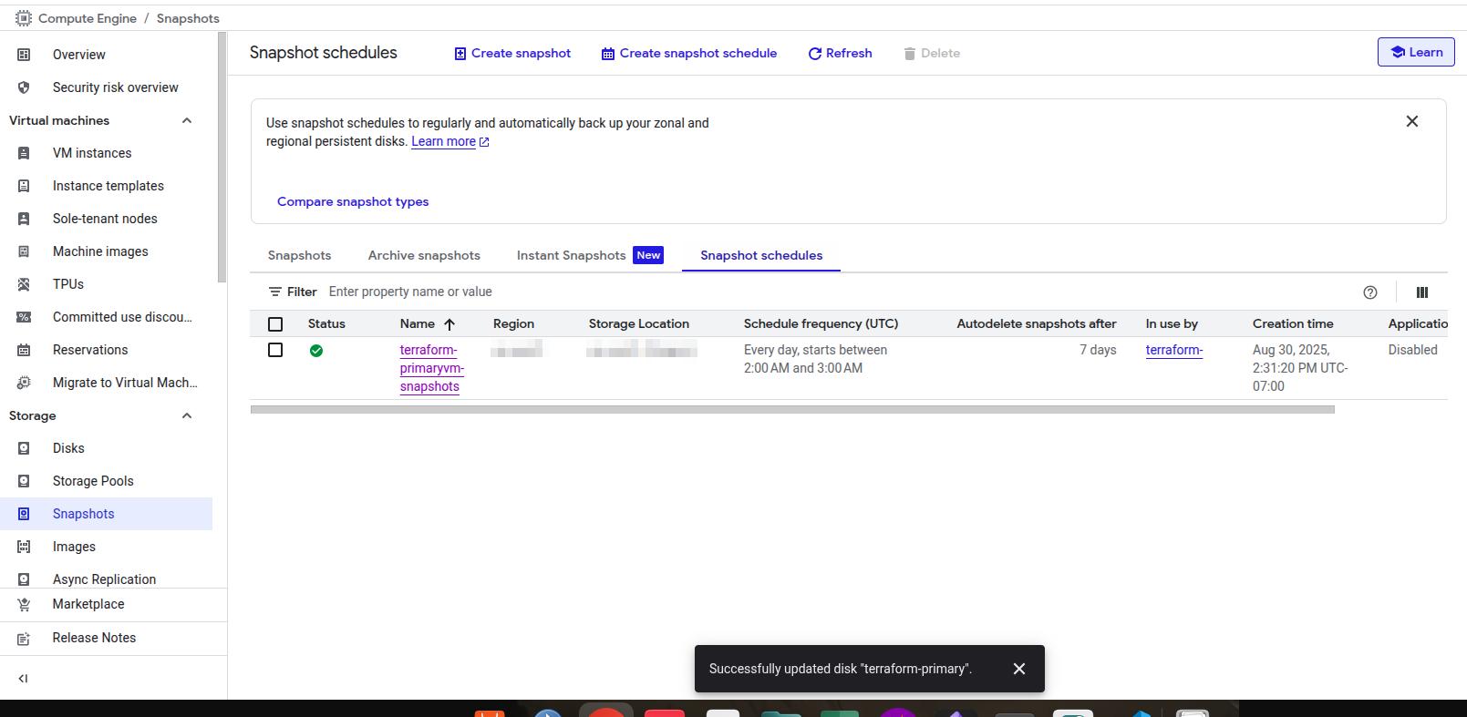Collapse the Storage section
The width and height of the screenshot is (1467, 717).
point(187,415)
